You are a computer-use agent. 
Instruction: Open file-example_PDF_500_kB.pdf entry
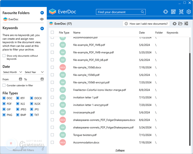tap(90, 60)
